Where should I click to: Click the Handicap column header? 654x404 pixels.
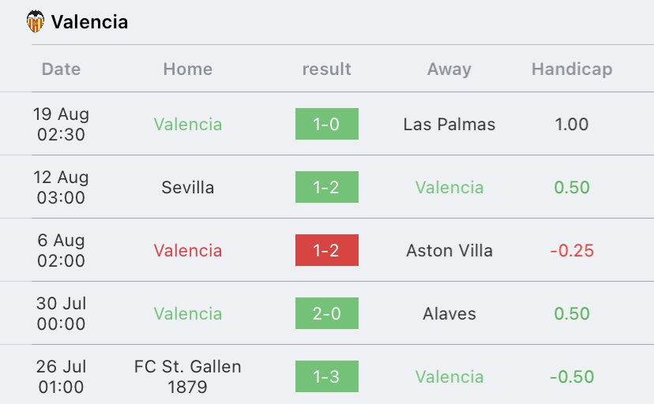coord(572,69)
